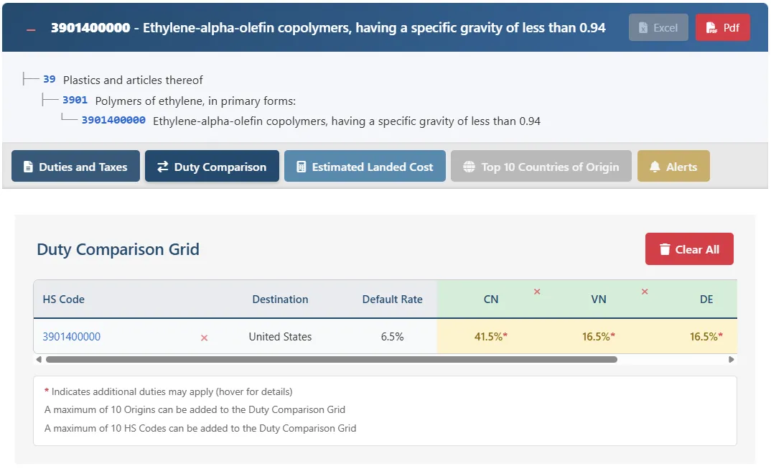Expand heading 3901 Polymers of ethylene
The image size is (771, 469).
click(75, 100)
